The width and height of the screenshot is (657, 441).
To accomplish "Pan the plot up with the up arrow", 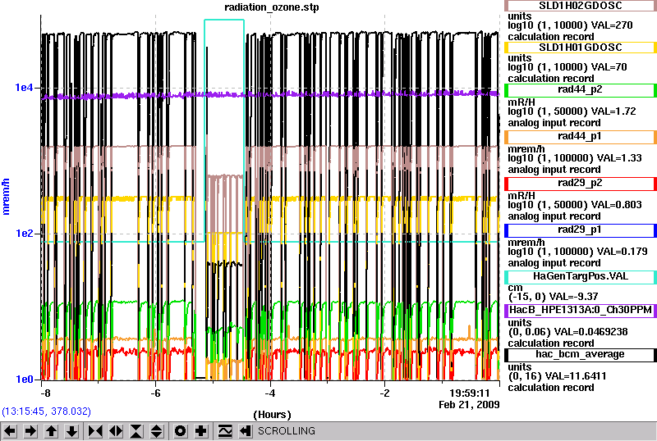I will click(x=51, y=431).
